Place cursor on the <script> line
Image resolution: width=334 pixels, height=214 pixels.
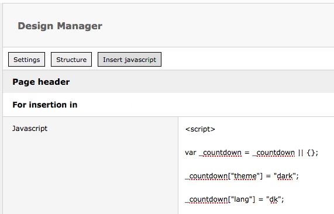[200, 129]
